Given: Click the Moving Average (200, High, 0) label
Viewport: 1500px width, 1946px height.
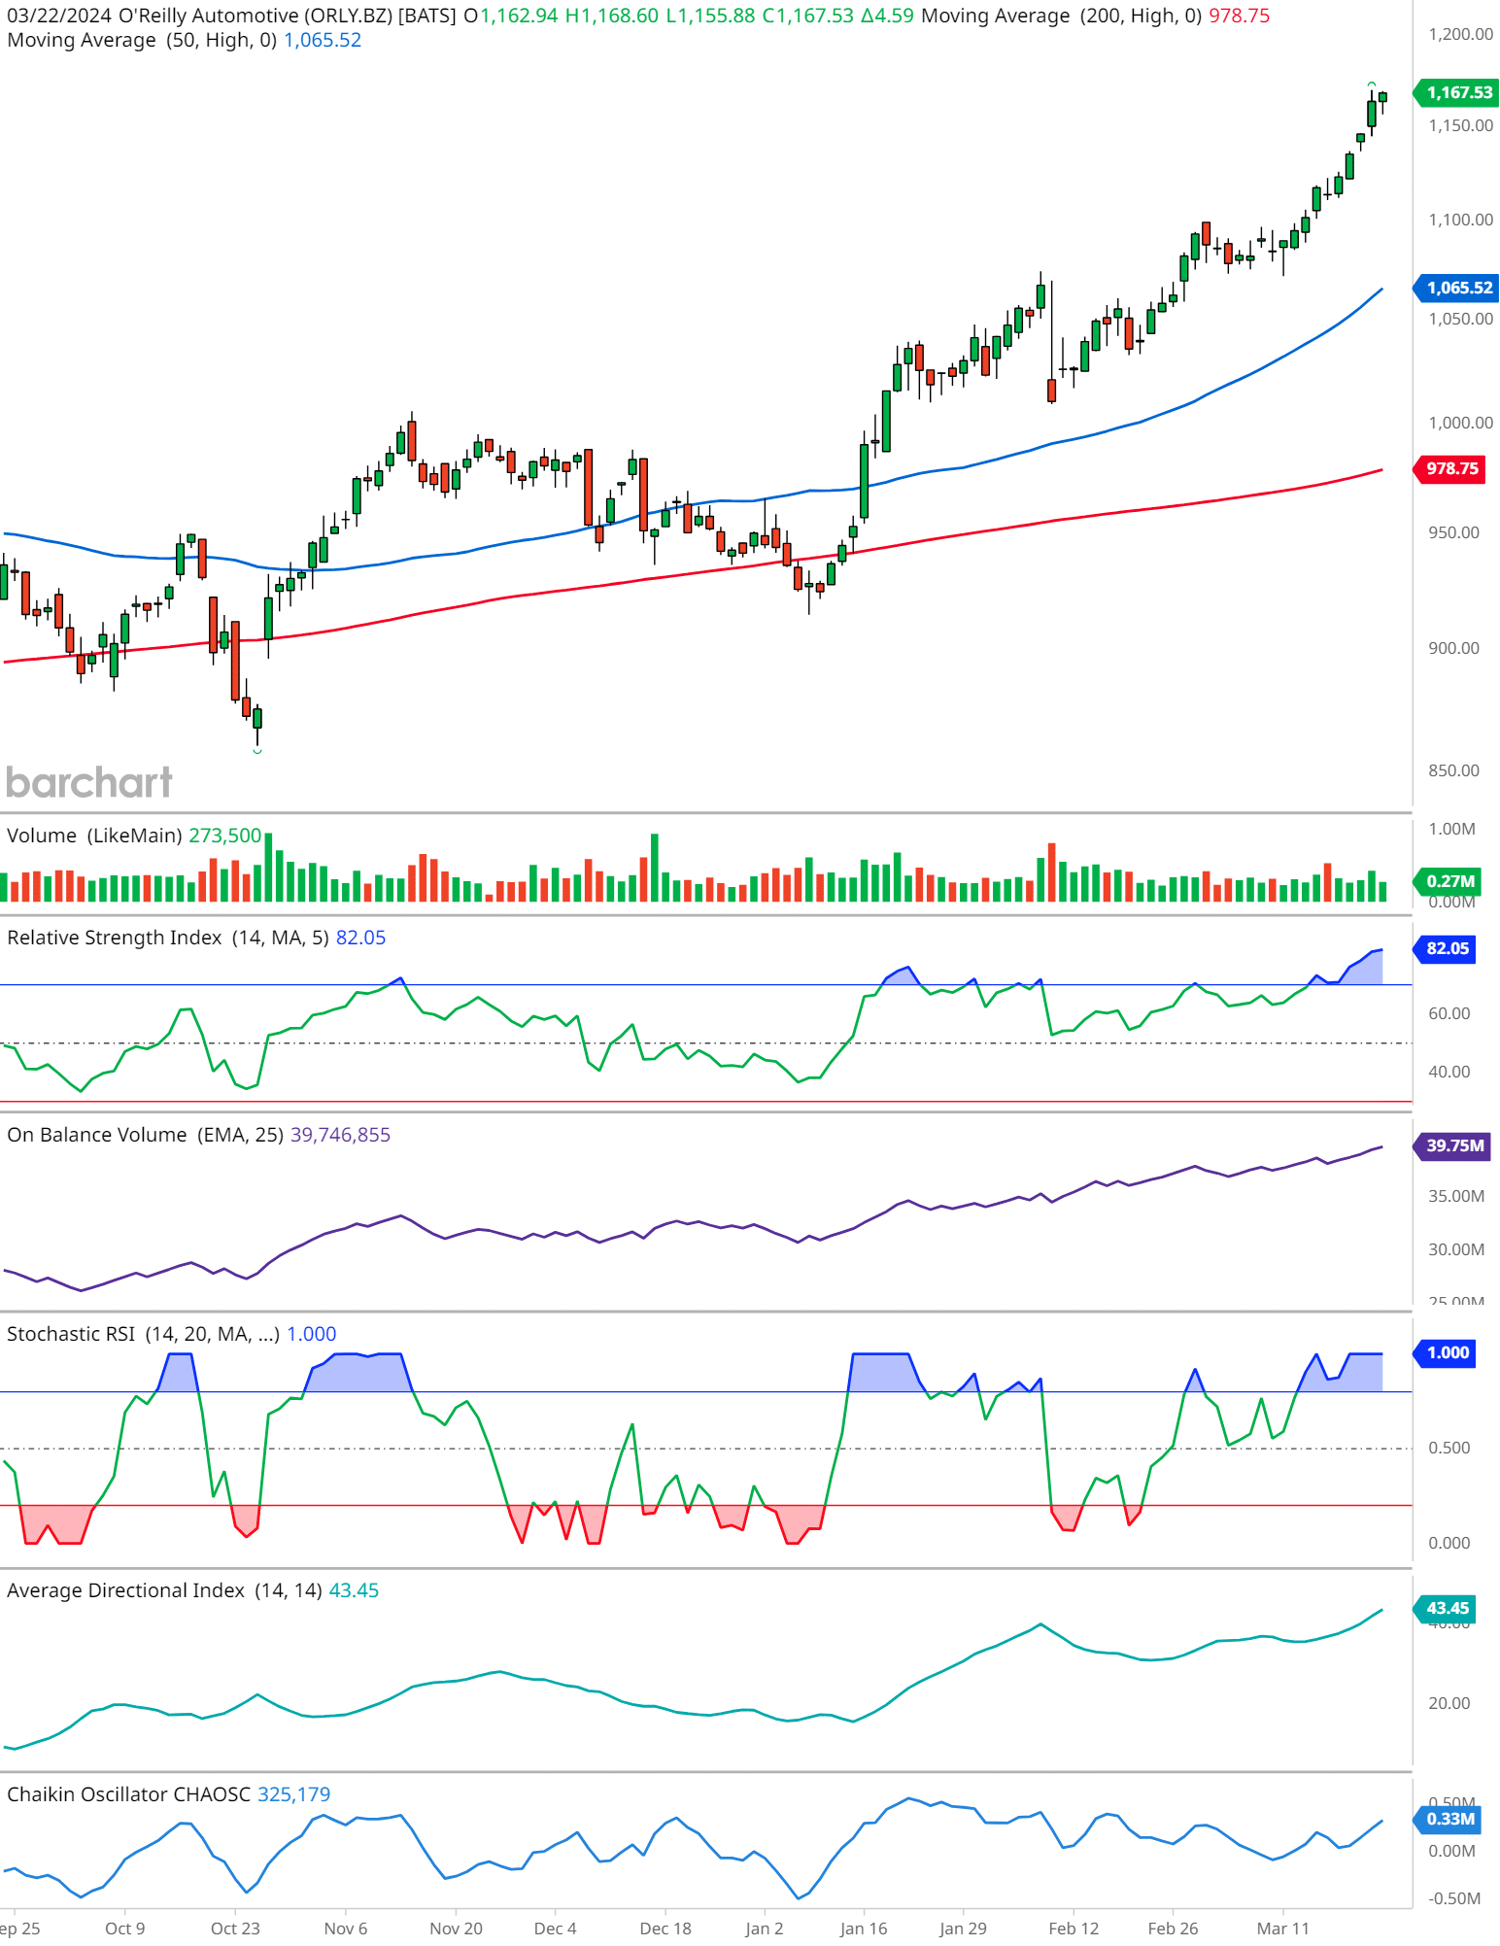Looking at the screenshot, I should [x=1062, y=17].
